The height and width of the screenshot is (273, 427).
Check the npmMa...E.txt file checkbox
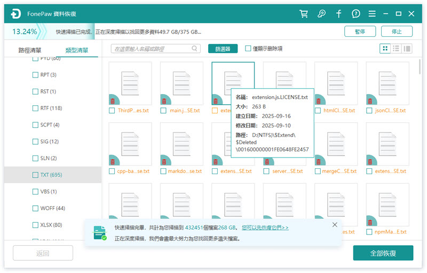[x=369, y=232]
